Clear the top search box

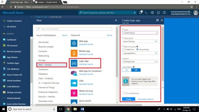tap(135, 13)
